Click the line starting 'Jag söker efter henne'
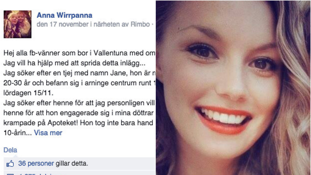Viewport: 311px width, 175px height. [x=80, y=103]
